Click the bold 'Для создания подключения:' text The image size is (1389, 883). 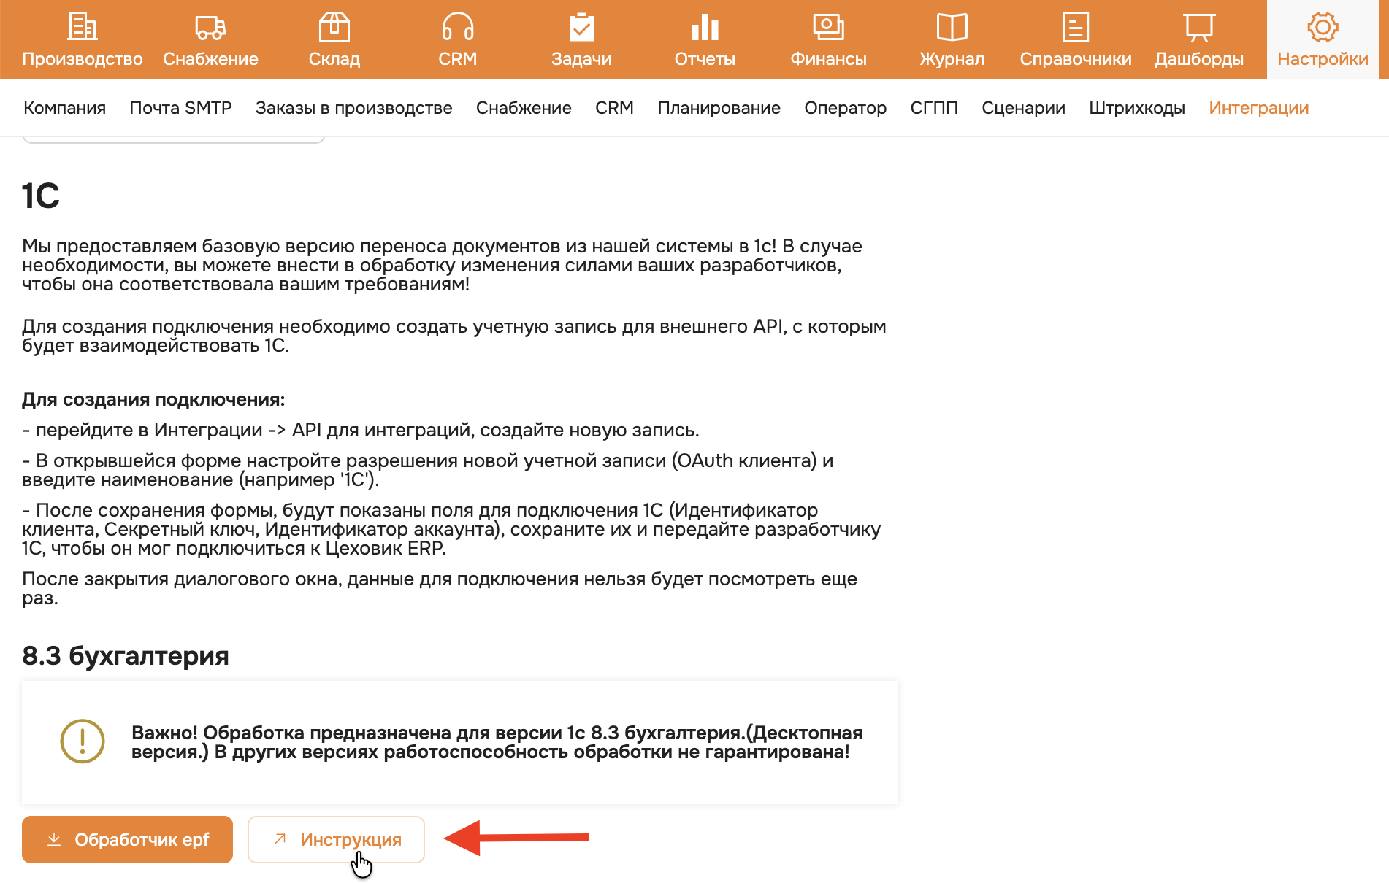(x=153, y=399)
